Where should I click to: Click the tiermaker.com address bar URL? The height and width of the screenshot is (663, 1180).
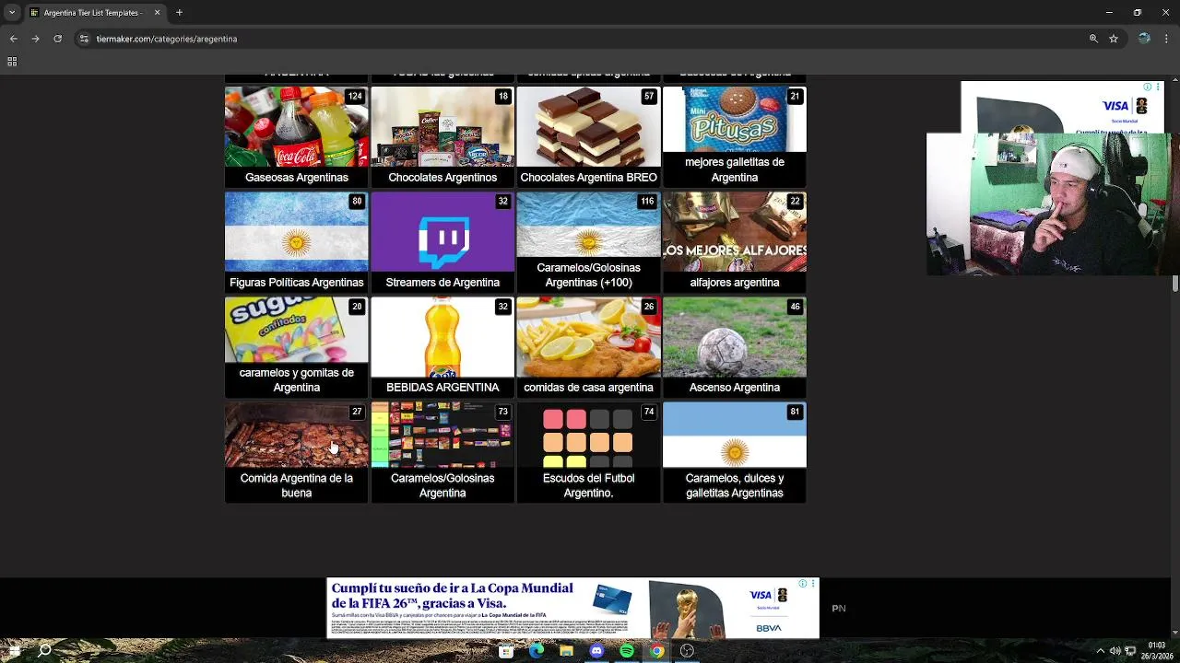tap(167, 39)
